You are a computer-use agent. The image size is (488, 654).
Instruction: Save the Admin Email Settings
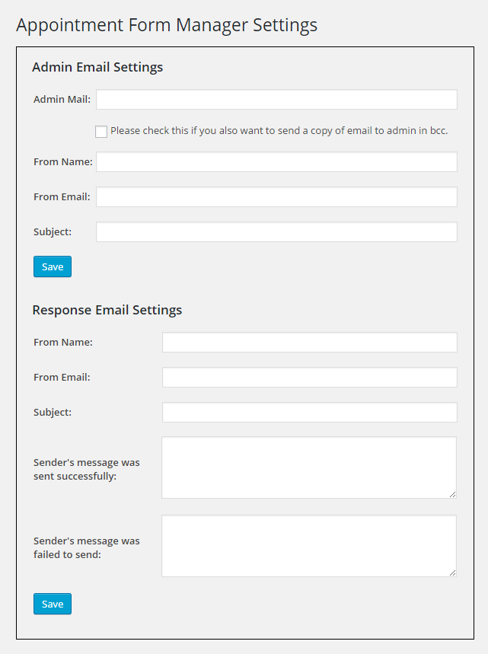(53, 266)
